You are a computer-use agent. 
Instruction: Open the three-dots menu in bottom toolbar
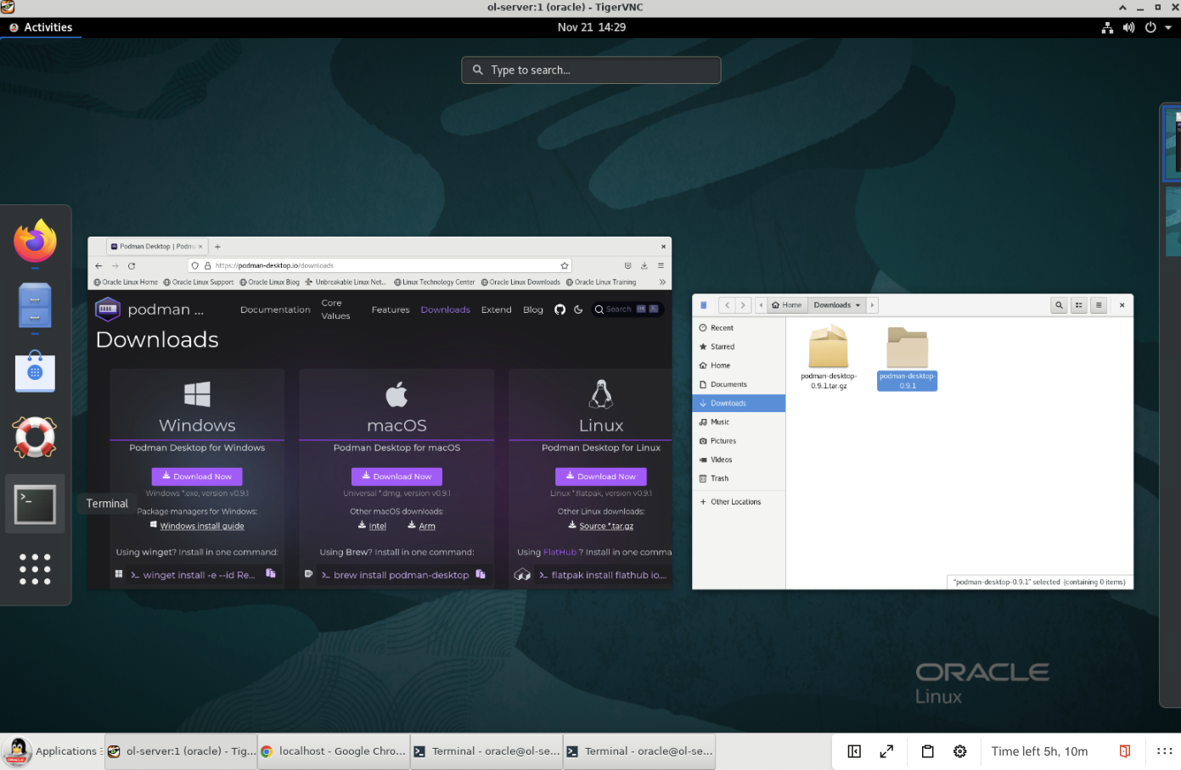tap(1164, 751)
